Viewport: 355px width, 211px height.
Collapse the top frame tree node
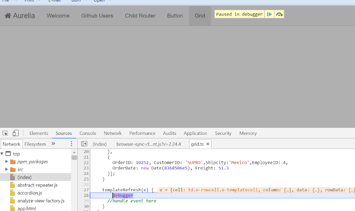point(2,154)
